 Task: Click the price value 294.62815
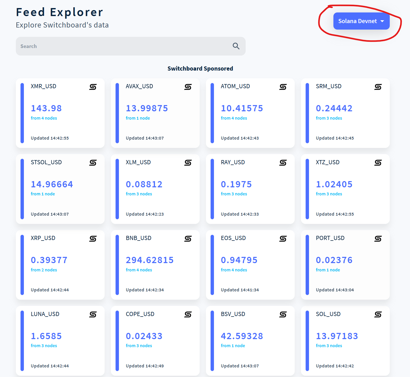click(150, 260)
